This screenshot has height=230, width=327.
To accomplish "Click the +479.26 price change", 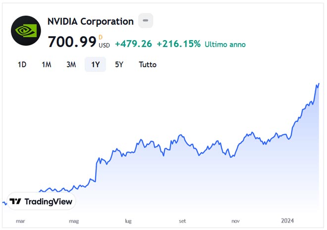I will [133, 44].
